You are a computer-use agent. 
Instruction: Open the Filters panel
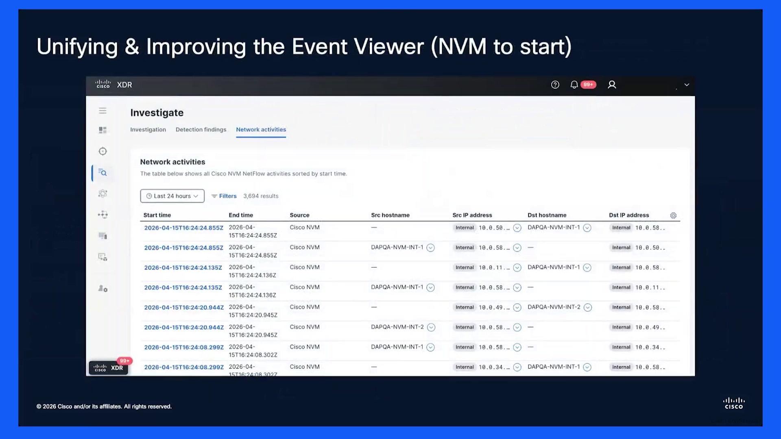pyautogui.click(x=224, y=196)
